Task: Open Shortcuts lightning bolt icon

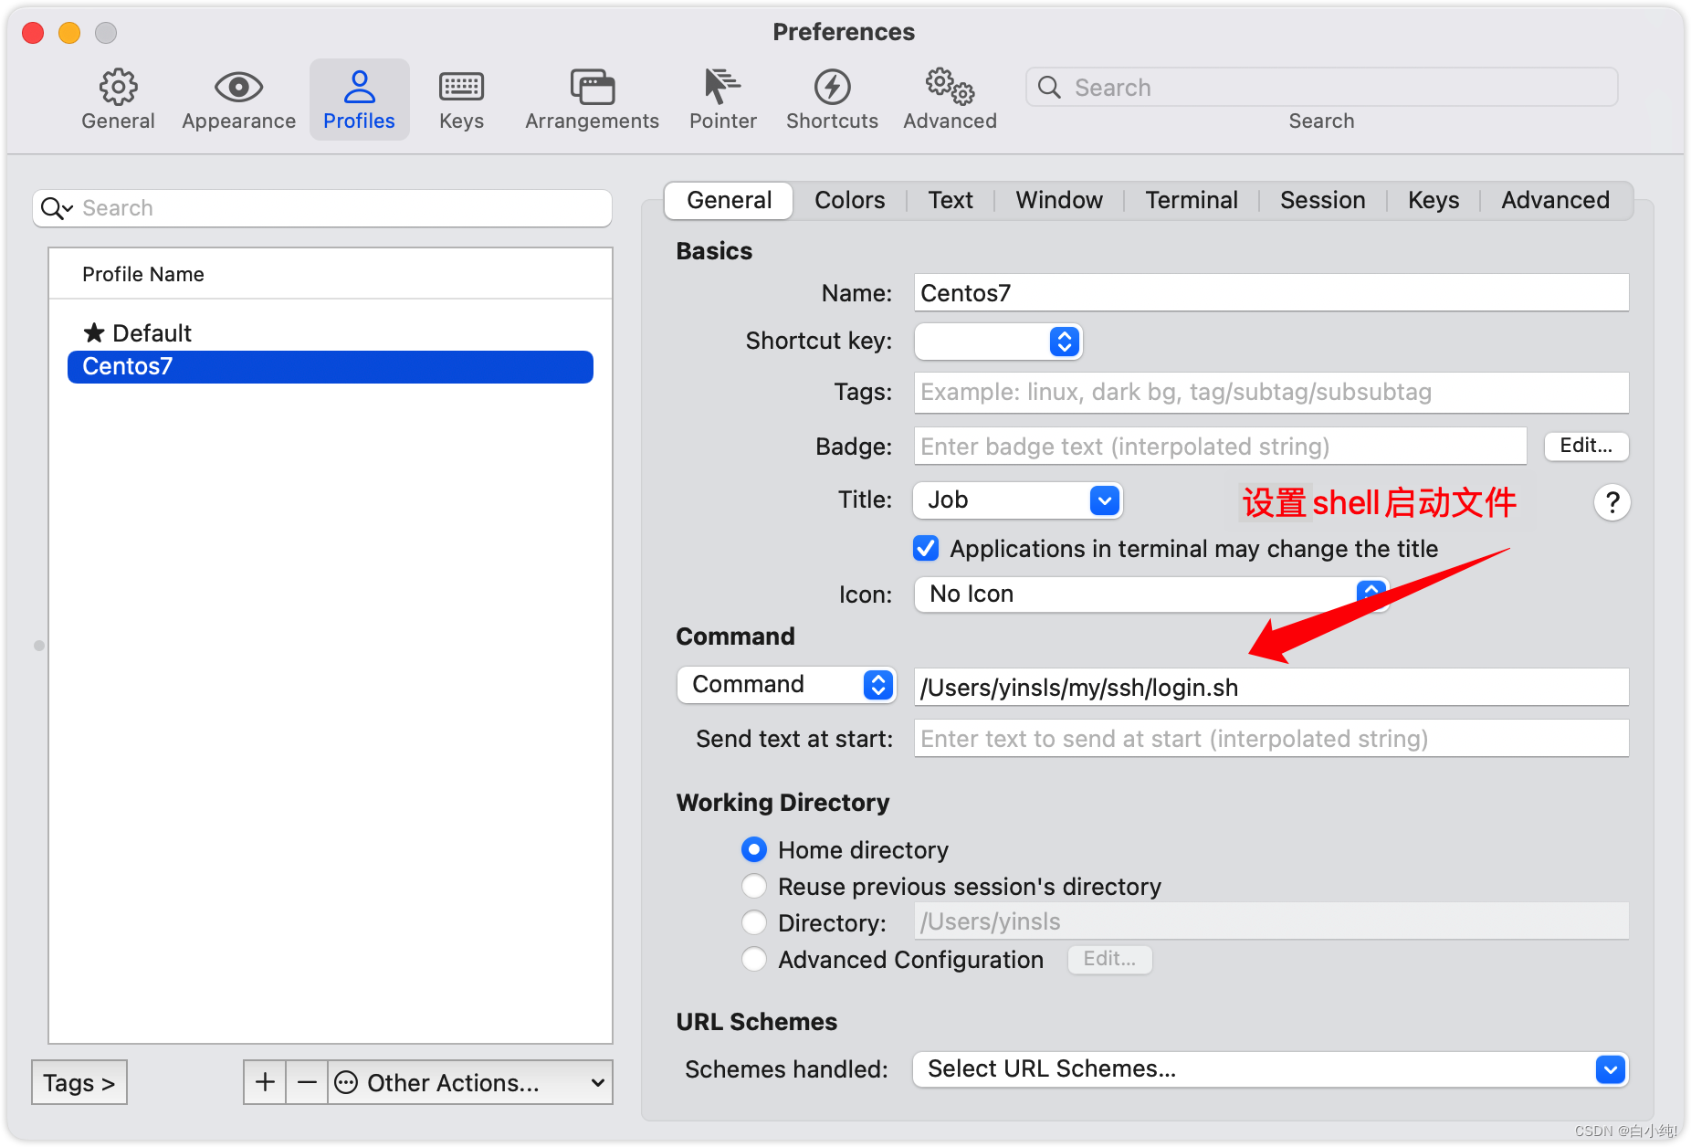Action: [x=832, y=88]
